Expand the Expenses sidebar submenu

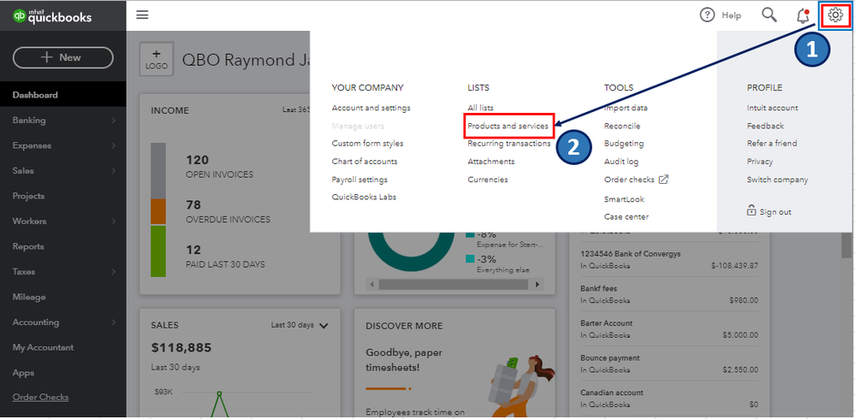point(114,145)
